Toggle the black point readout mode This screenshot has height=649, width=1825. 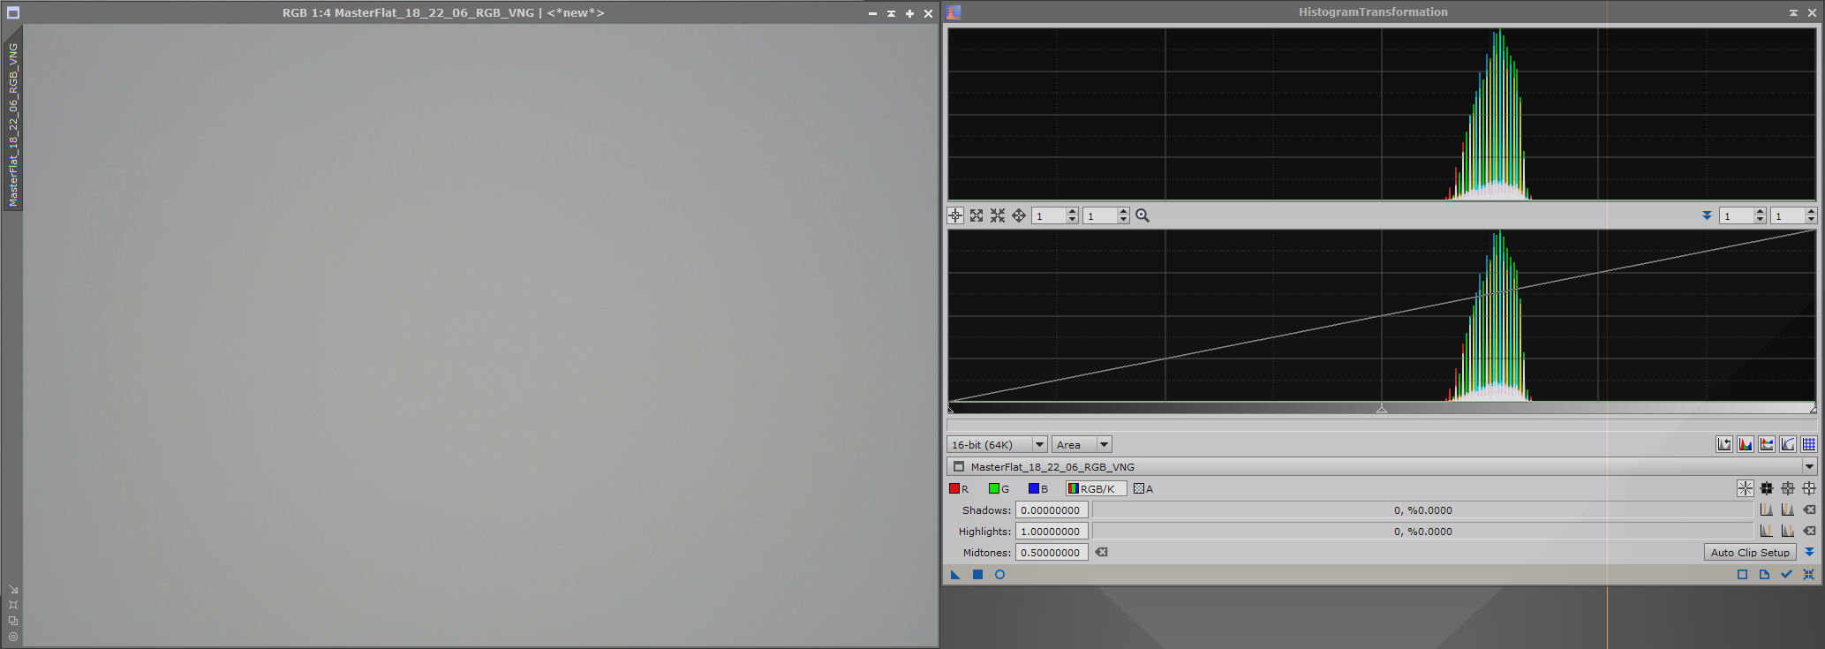[1767, 488]
